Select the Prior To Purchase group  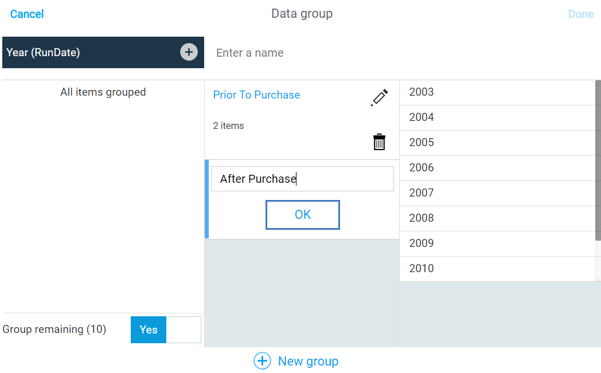(x=257, y=95)
